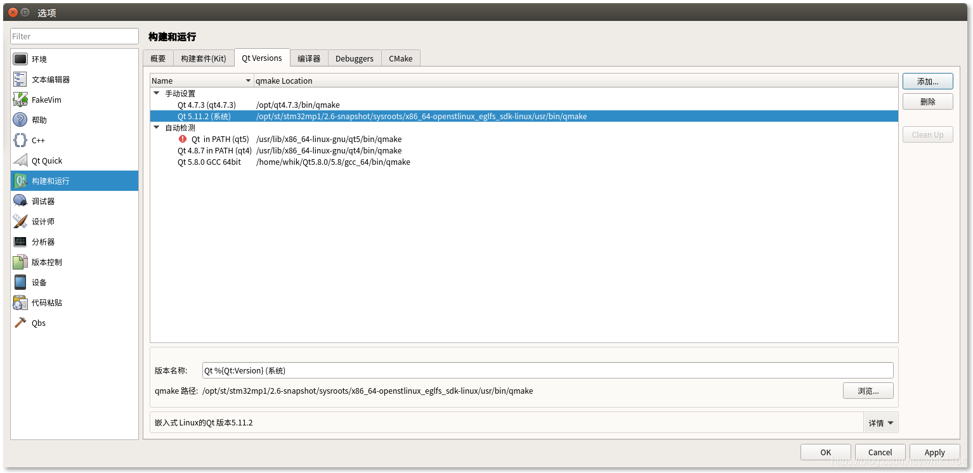
Task: Switch to the CMake tab
Action: tap(401, 58)
